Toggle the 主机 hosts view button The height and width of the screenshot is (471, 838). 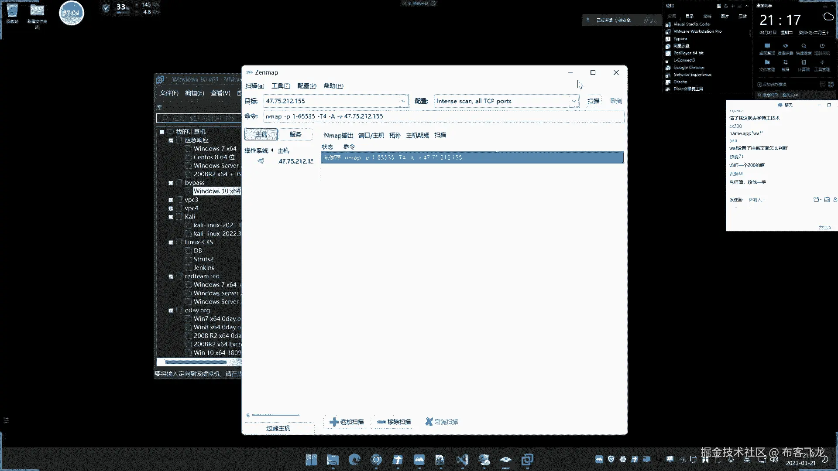click(261, 134)
